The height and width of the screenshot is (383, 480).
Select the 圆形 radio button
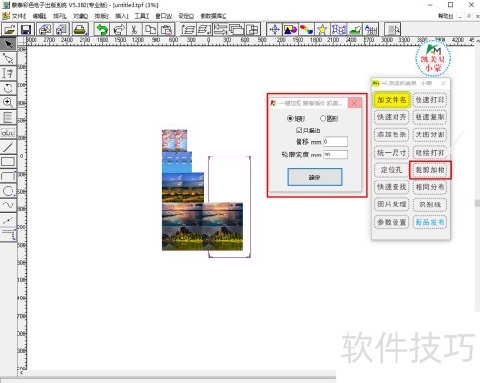pyautogui.click(x=323, y=119)
